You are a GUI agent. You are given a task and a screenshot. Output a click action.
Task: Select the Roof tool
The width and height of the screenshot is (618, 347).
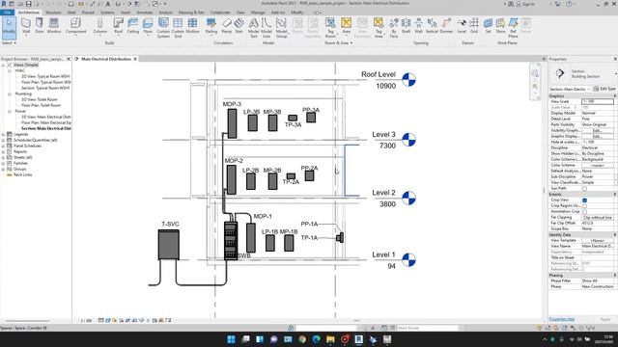[x=118, y=26]
